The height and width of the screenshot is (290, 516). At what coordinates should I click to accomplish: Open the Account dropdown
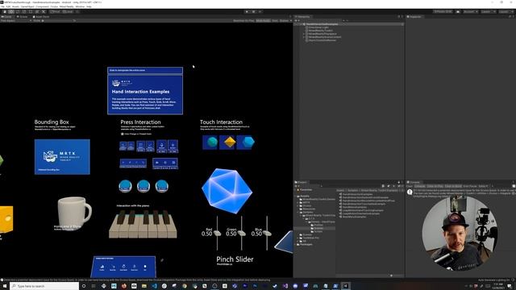(470, 12)
